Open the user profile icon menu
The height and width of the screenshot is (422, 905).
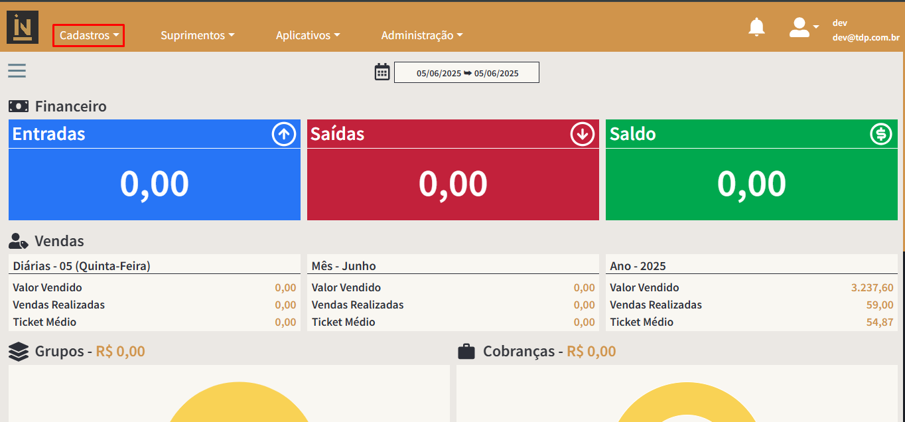click(x=803, y=27)
